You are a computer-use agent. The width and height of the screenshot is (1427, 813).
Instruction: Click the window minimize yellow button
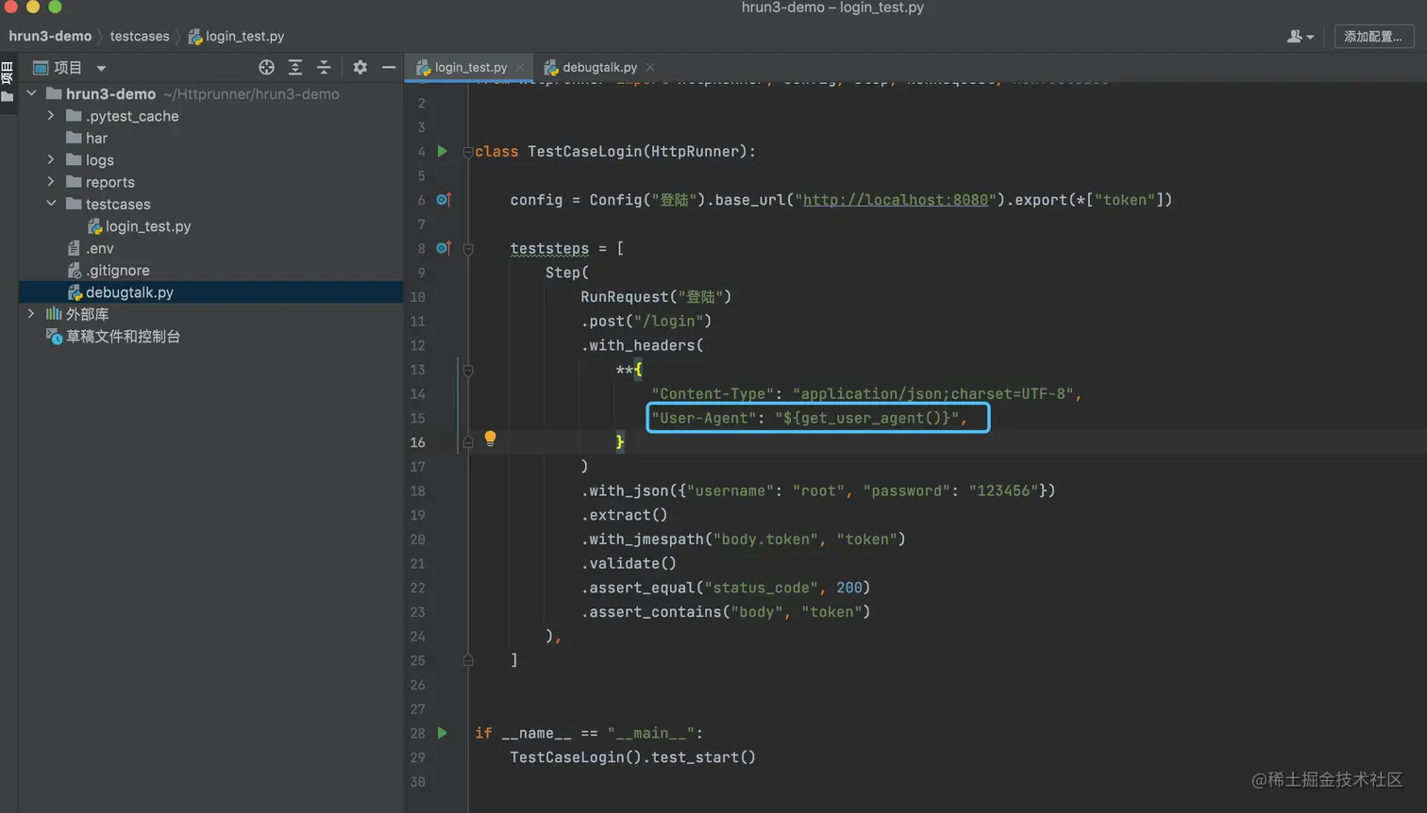pos(33,6)
